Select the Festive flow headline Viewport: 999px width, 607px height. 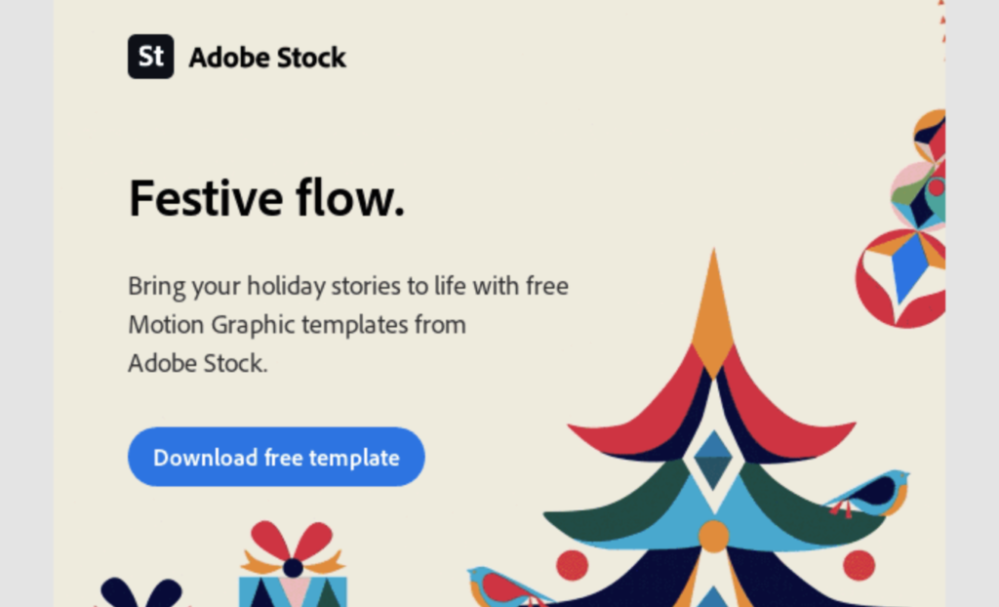coord(266,198)
